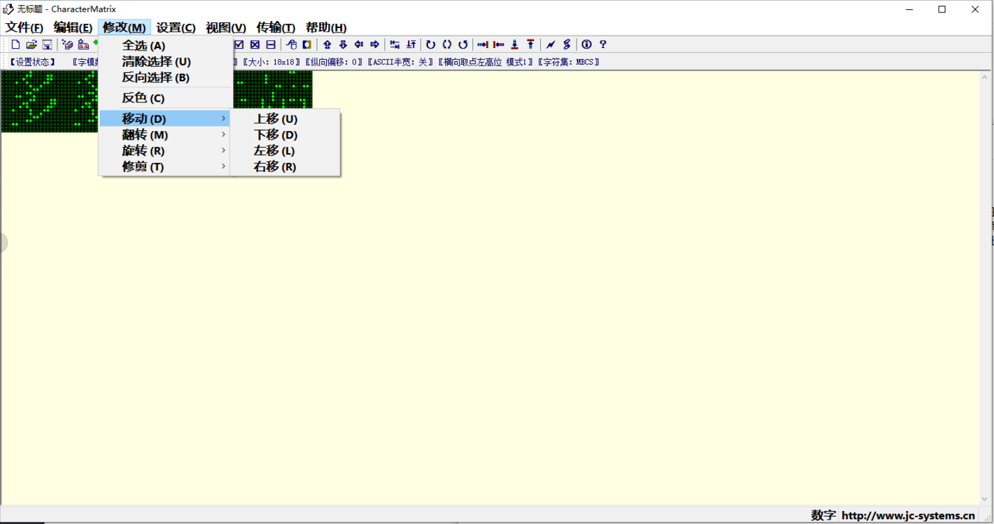Choose 左移 (L) in the submenu
The image size is (994, 524).
click(x=286, y=151)
